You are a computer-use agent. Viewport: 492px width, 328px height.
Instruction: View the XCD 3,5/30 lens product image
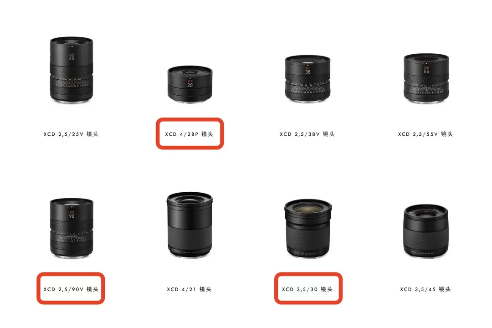(308, 229)
